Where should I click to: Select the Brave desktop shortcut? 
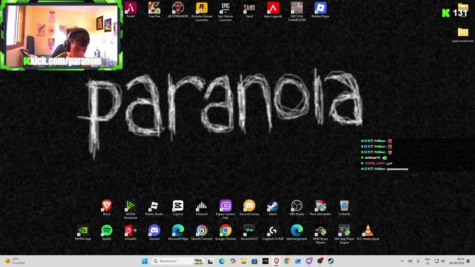click(107, 208)
